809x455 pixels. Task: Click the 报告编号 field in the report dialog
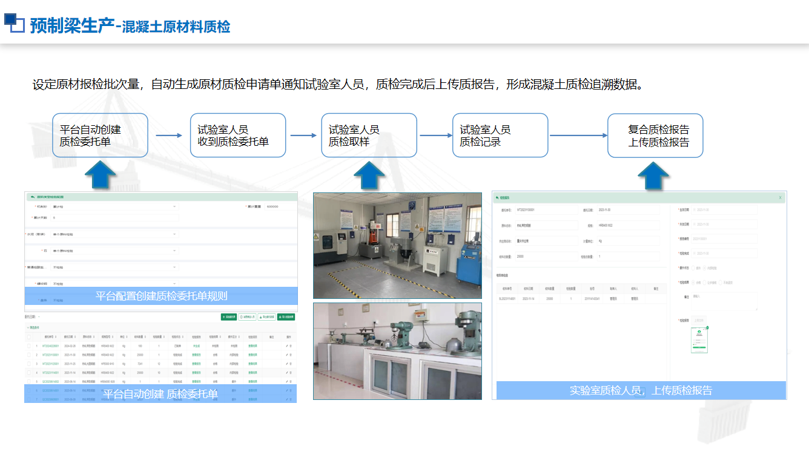click(725, 239)
